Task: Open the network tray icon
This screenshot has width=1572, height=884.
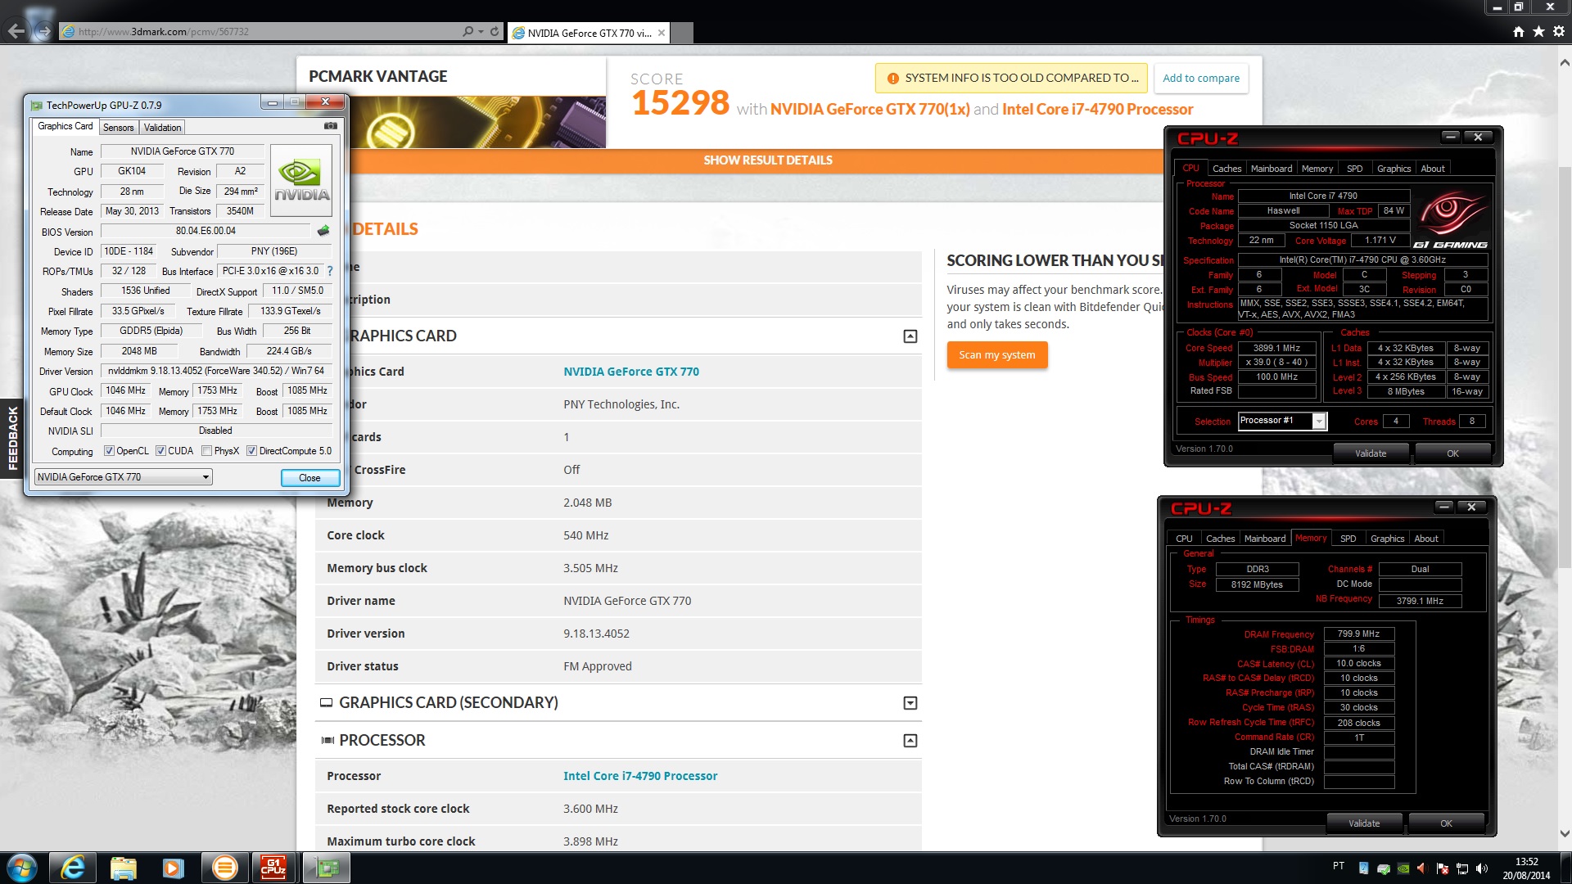Action: [1461, 868]
